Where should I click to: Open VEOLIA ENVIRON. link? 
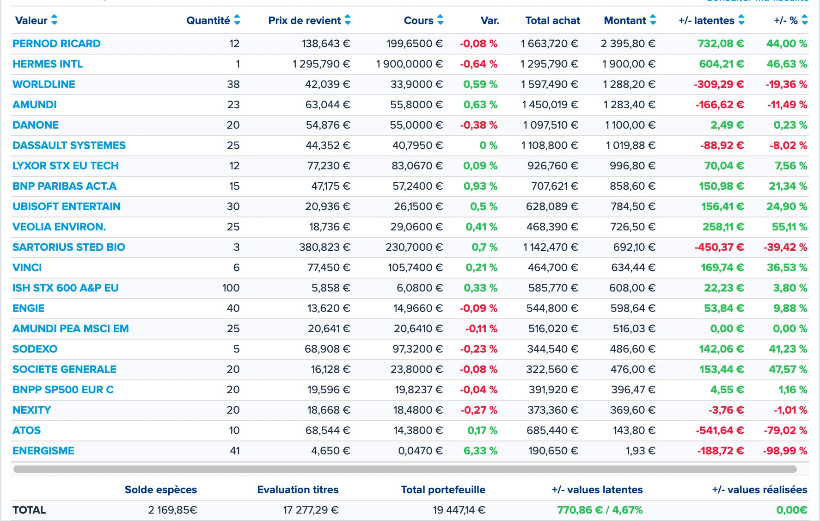click(x=59, y=227)
